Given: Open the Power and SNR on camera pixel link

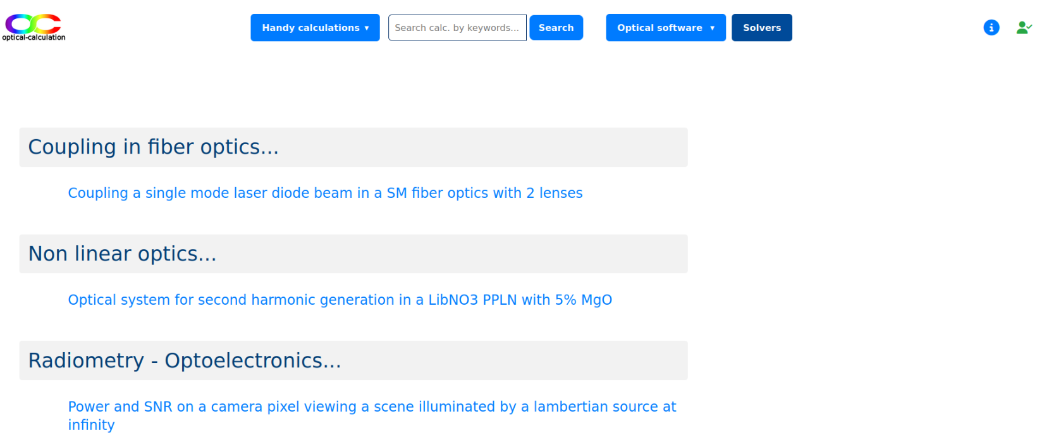Looking at the screenshot, I should [x=372, y=415].
